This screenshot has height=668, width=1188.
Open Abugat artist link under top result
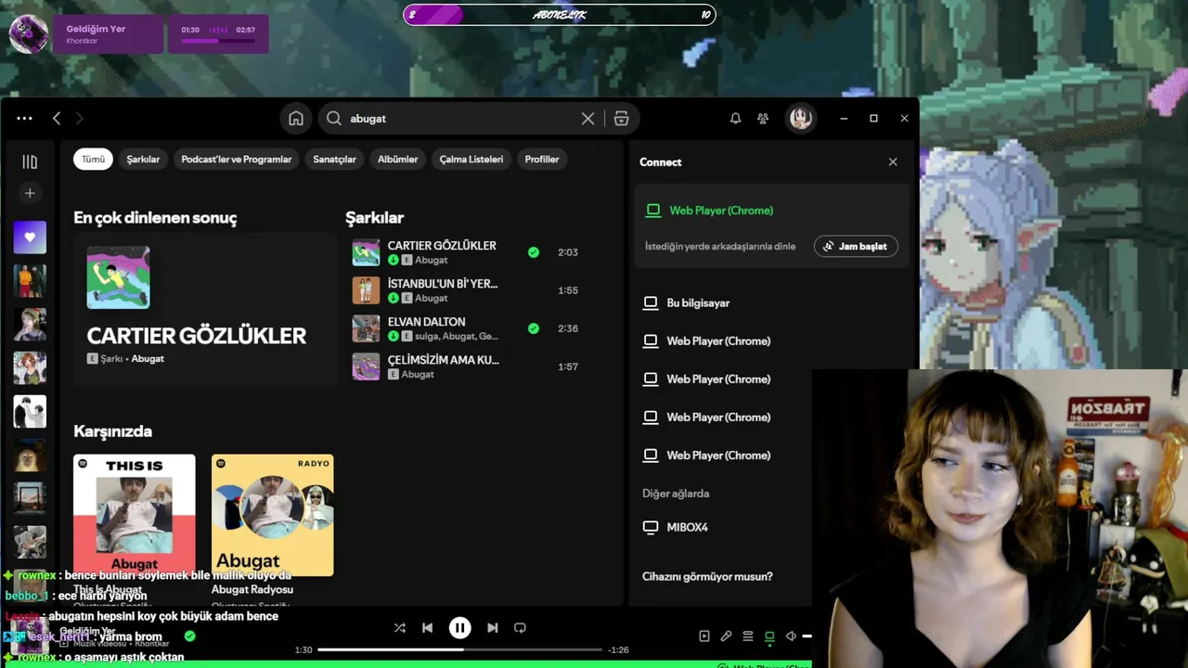coord(148,359)
